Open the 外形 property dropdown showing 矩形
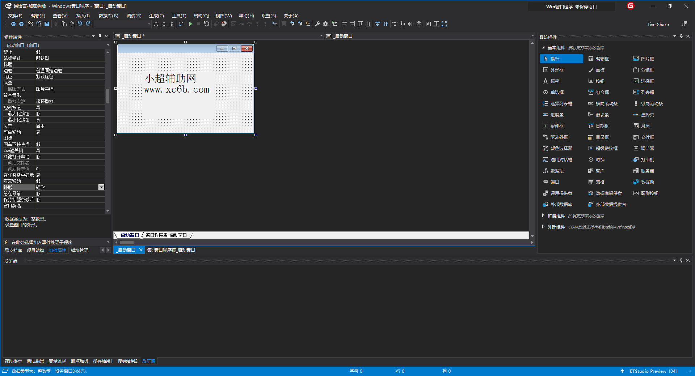 click(101, 187)
